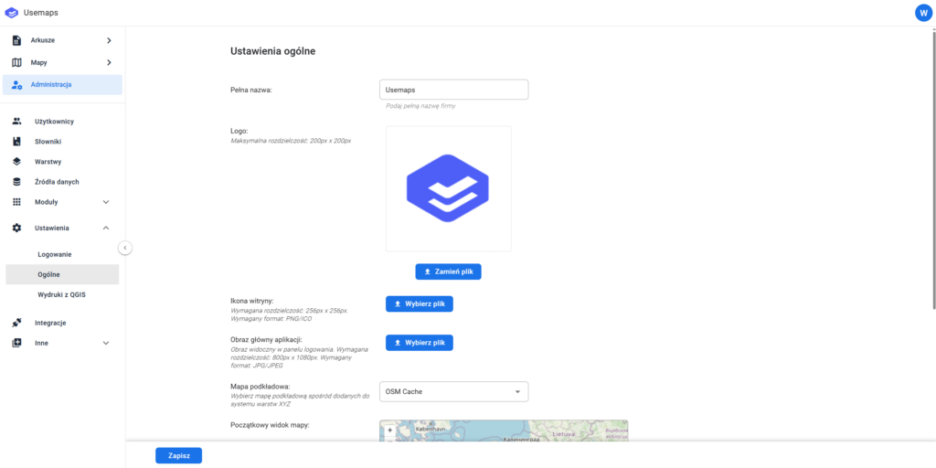Collapse the sidebar with the arrow button

point(125,248)
